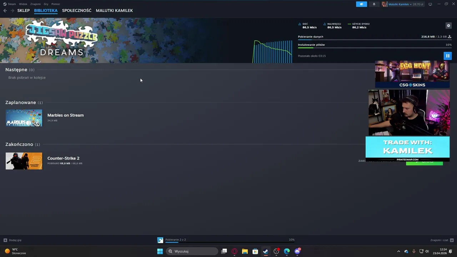
Task: Open the Windows Start menu
Action: point(160,251)
